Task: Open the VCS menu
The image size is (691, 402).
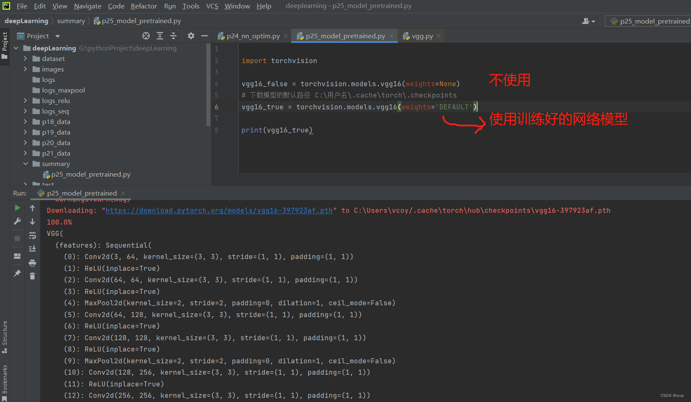Action: tap(212, 6)
